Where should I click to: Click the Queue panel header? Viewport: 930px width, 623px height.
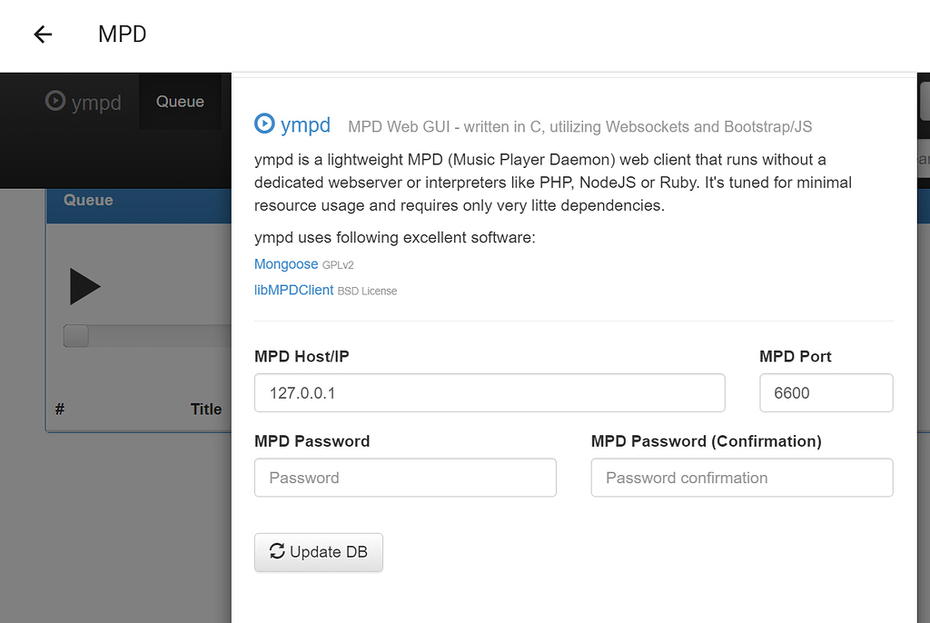(x=88, y=200)
